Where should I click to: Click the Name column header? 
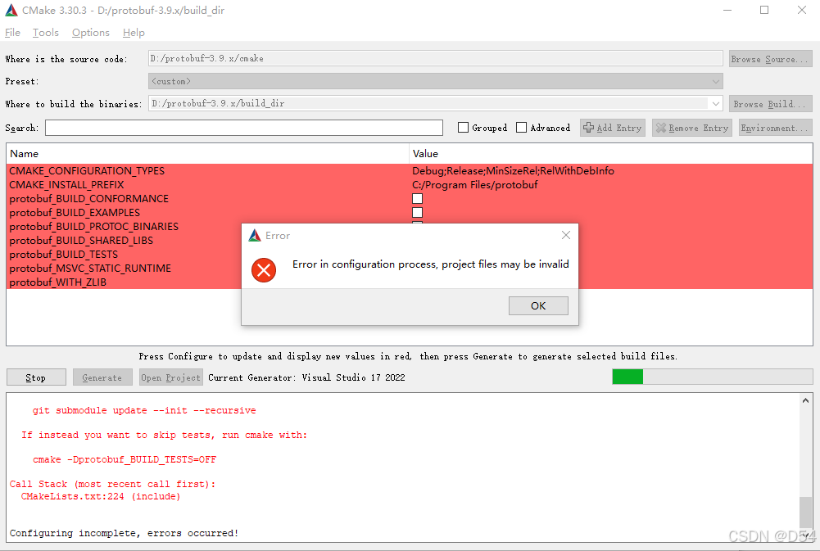click(x=207, y=154)
